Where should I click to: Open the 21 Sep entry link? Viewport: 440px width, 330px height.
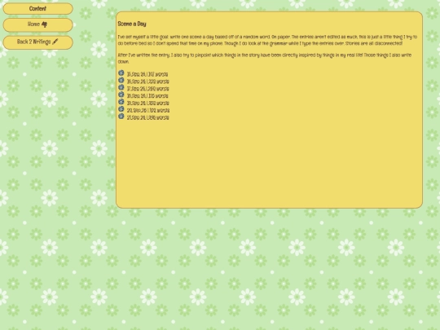tap(147, 117)
